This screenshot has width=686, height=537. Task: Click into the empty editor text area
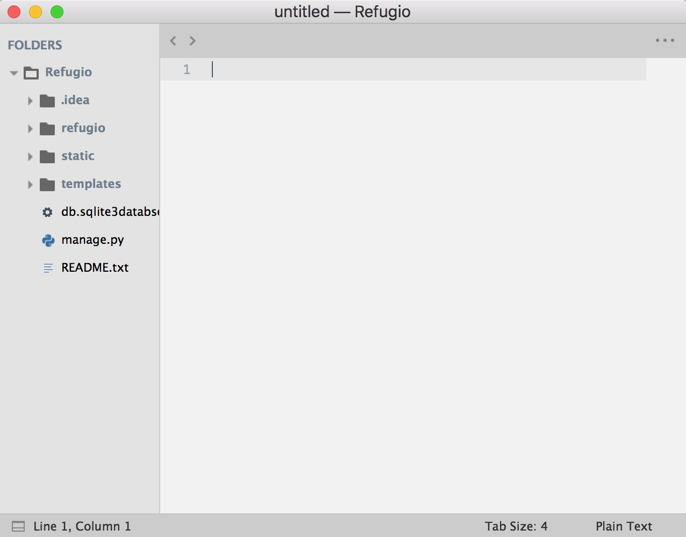tap(403, 268)
